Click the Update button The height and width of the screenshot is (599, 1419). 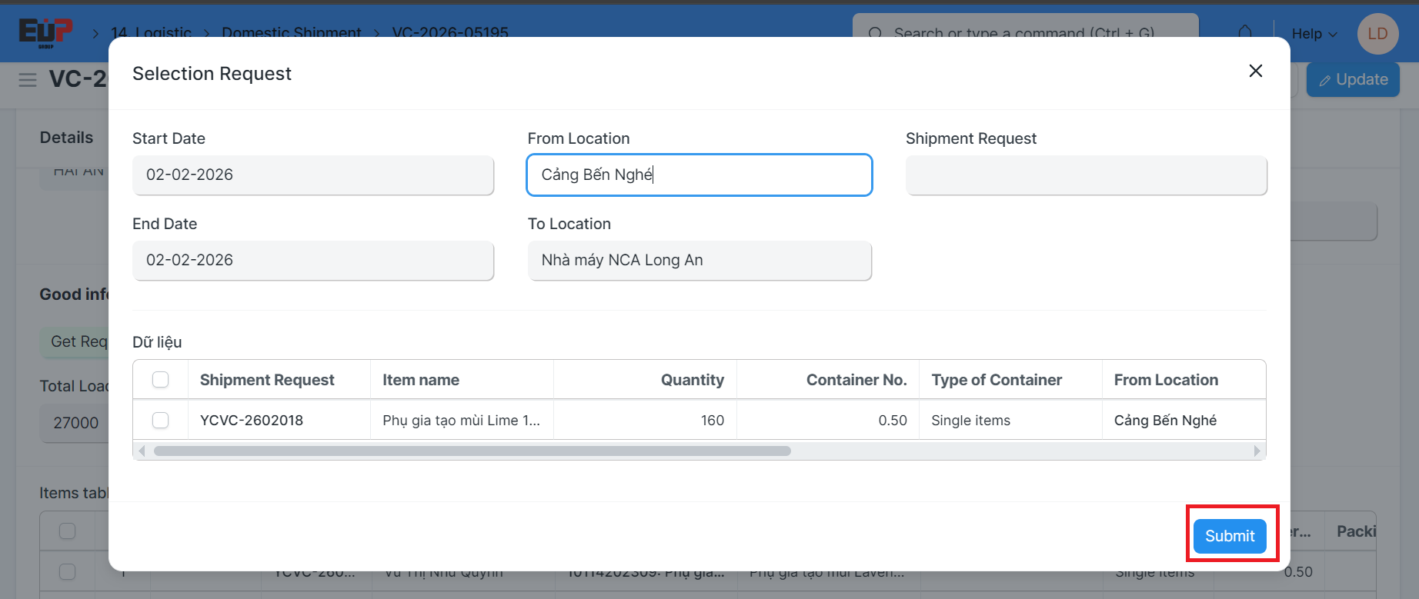pos(1352,80)
